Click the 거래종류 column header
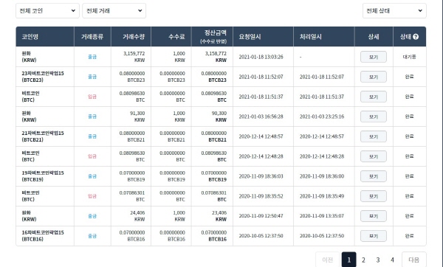 pyautogui.click(x=92, y=37)
